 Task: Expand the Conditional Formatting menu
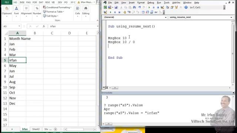click(x=57, y=7)
